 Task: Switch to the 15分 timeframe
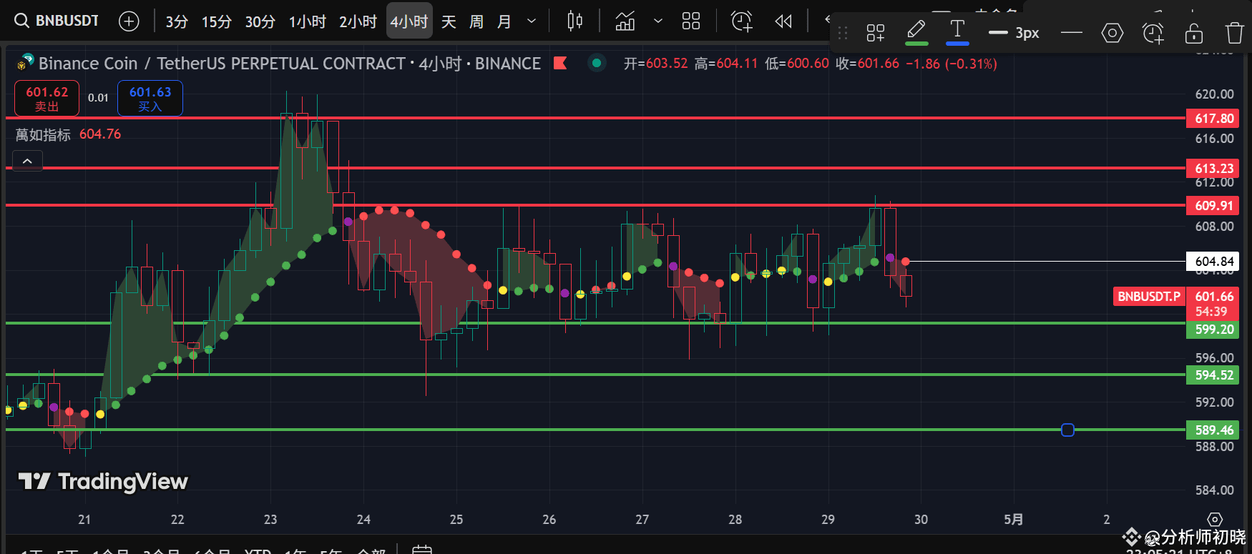[216, 21]
